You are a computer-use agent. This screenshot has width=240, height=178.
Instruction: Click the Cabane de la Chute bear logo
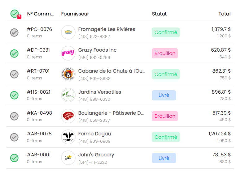(x=68, y=74)
